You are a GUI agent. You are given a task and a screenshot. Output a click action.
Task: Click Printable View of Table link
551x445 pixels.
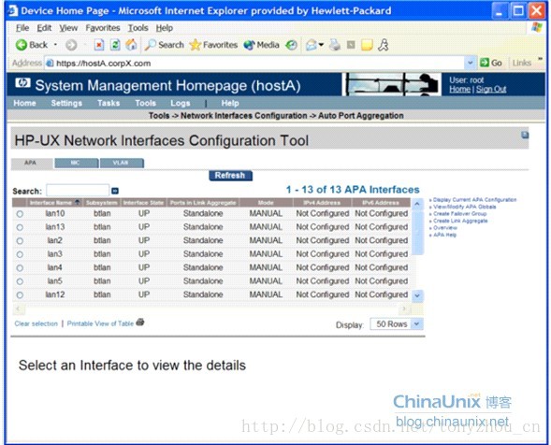click(x=100, y=323)
